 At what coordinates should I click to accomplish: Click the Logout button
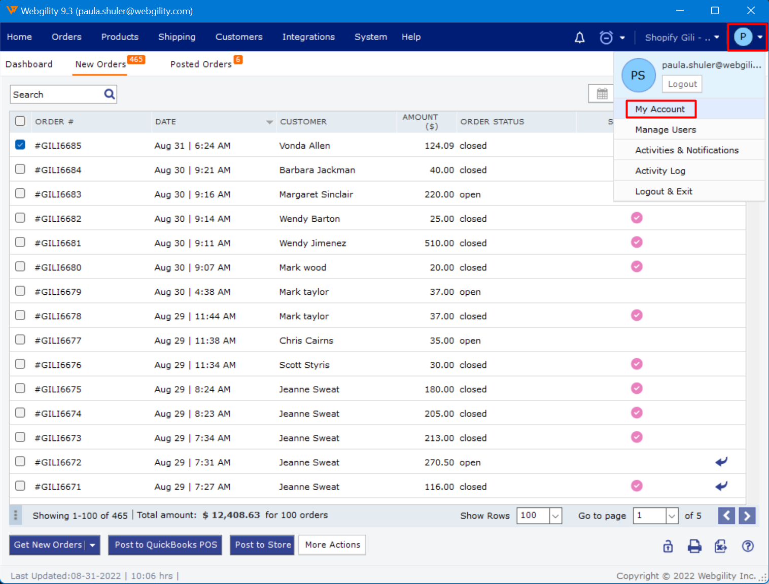tap(682, 84)
